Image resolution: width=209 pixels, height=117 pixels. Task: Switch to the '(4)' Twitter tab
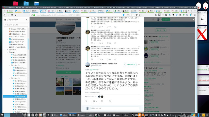[x=109, y=11]
